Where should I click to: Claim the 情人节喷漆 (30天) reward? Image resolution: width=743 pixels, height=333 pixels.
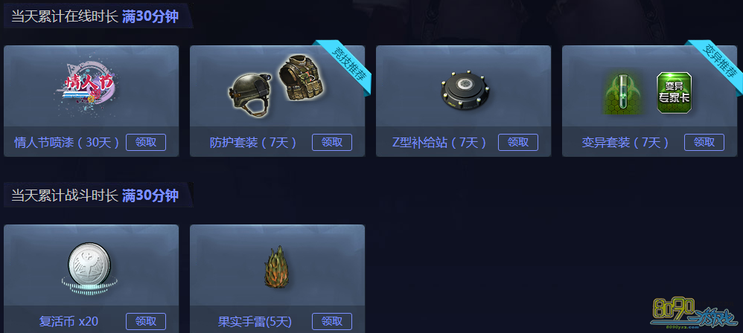pos(146,143)
